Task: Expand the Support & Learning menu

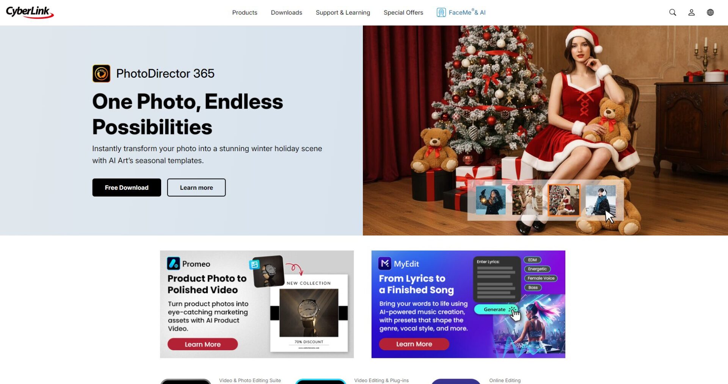Action: click(x=343, y=12)
